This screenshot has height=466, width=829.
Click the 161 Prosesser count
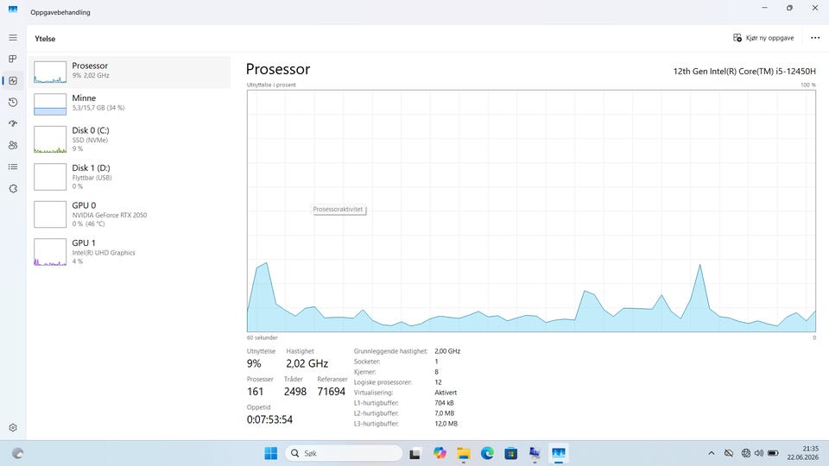click(x=255, y=392)
